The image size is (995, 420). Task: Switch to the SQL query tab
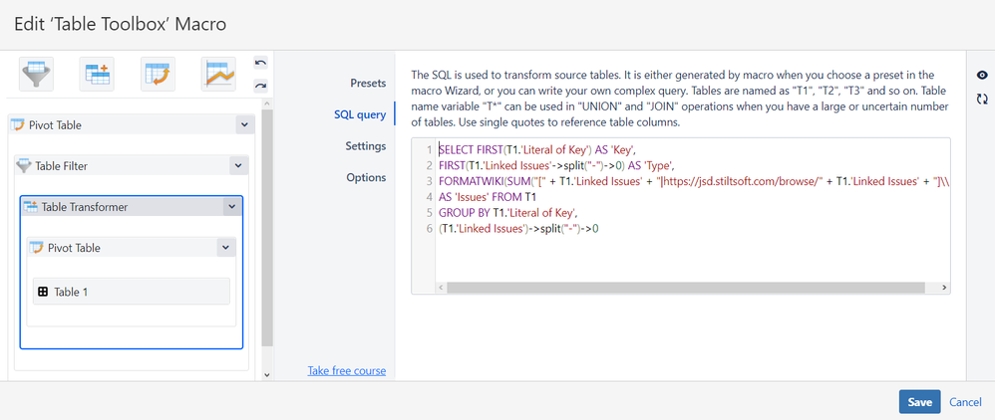360,114
